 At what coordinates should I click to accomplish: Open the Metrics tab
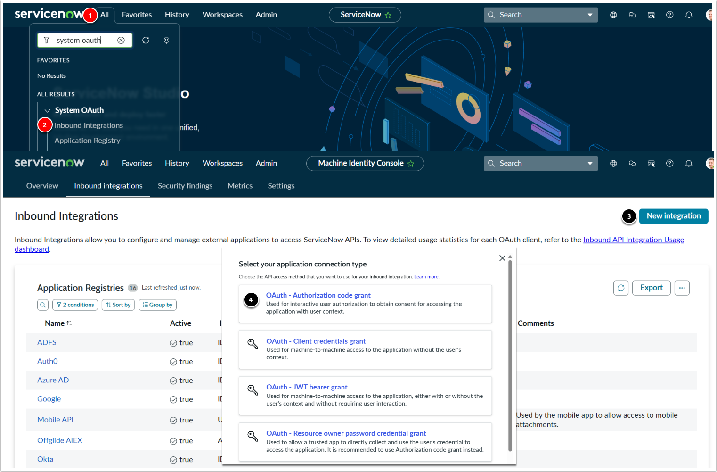(240, 186)
